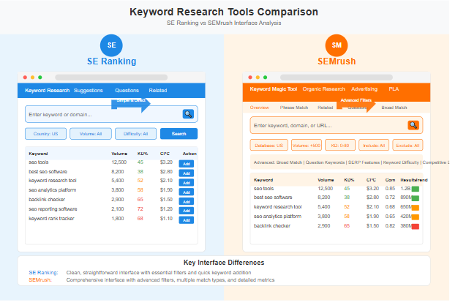Switch to the Suggestions tab
The height and width of the screenshot is (308, 458).
point(89,91)
